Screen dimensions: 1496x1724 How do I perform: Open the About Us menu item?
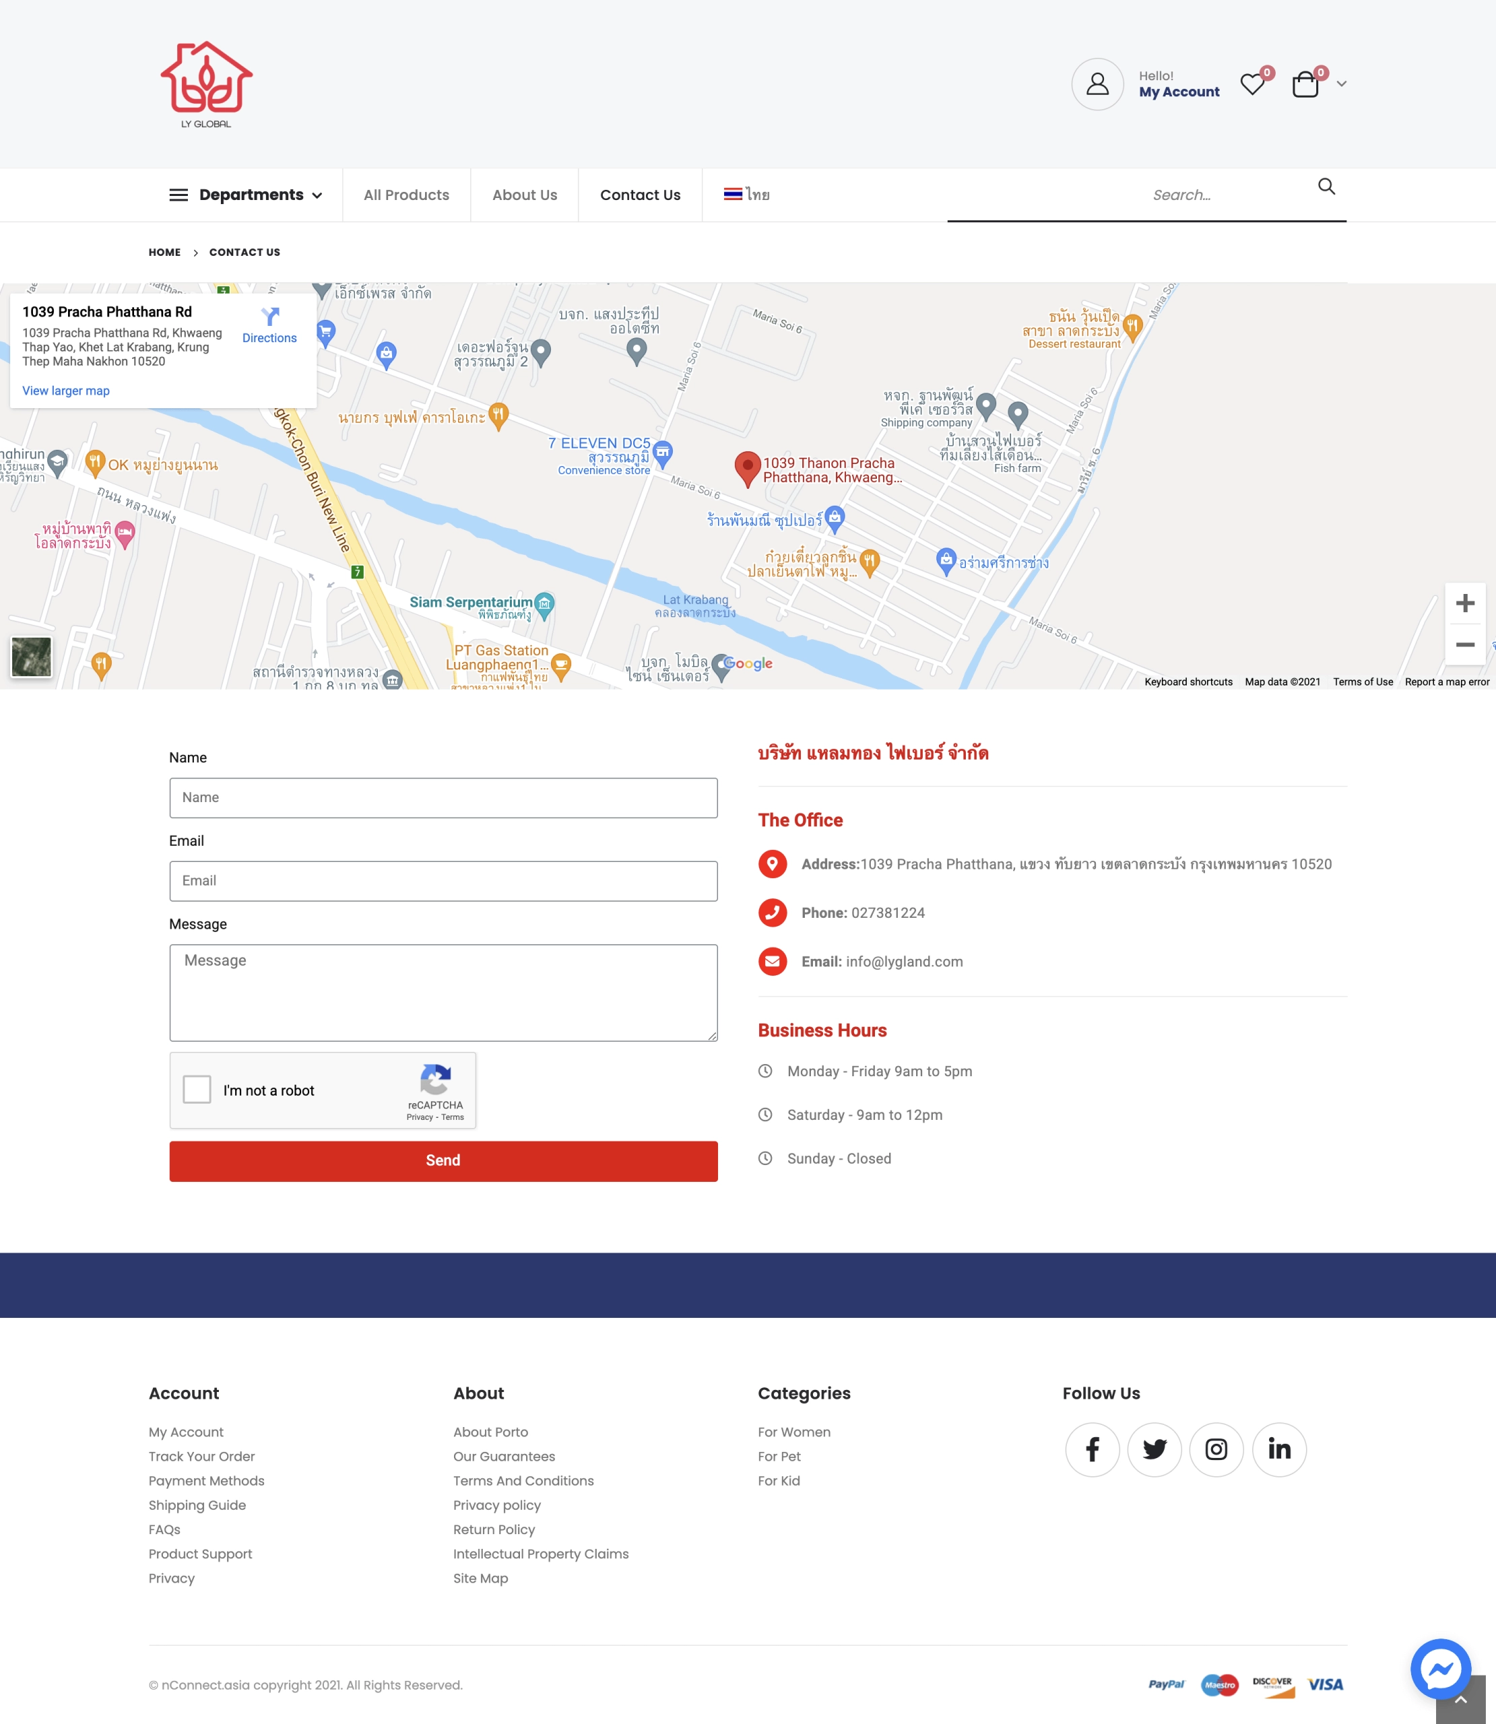(524, 195)
